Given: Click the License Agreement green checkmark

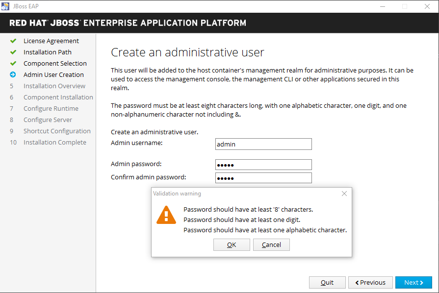Looking at the screenshot, I should (13, 41).
